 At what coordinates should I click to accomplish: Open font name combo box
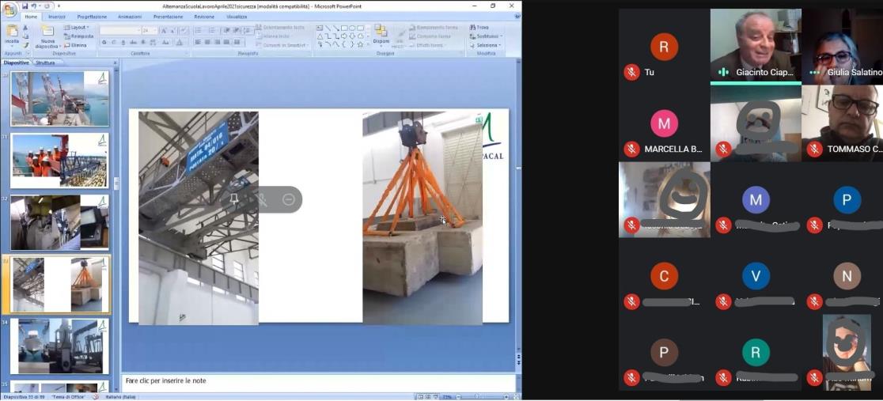pos(120,30)
